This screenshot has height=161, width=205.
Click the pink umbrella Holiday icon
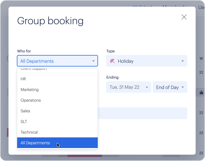coord(112,61)
